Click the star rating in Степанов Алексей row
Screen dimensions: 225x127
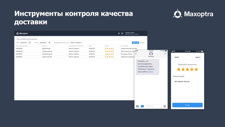pyautogui.click(x=109, y=51)
